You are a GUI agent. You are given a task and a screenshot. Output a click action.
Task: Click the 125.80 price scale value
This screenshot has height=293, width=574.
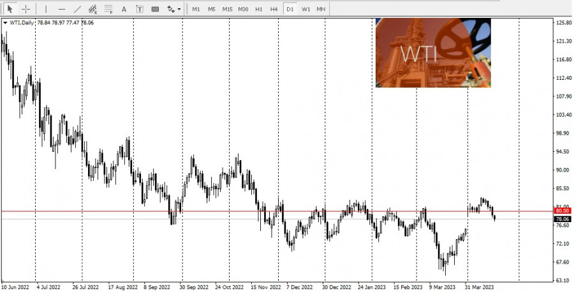pyautogui.click(x=564, y=23)
